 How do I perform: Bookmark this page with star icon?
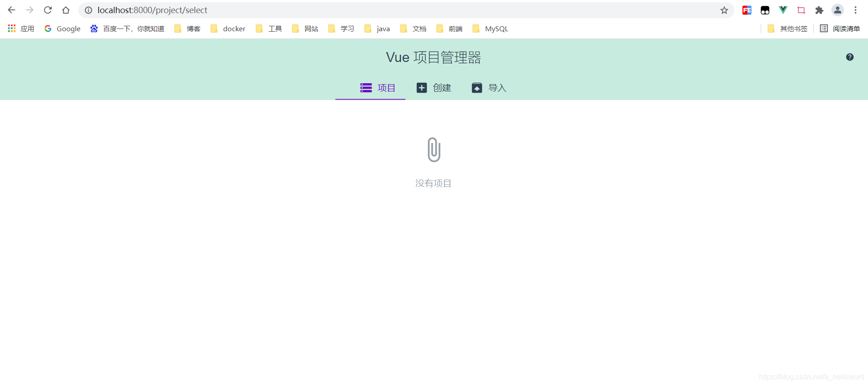pos(724,10)
